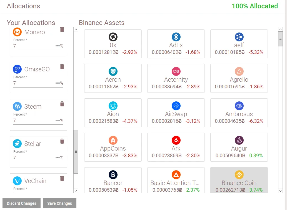This screenshot has width=287, height=210.
Task: Discard allocation changes
Action: [x=21, y=203]
